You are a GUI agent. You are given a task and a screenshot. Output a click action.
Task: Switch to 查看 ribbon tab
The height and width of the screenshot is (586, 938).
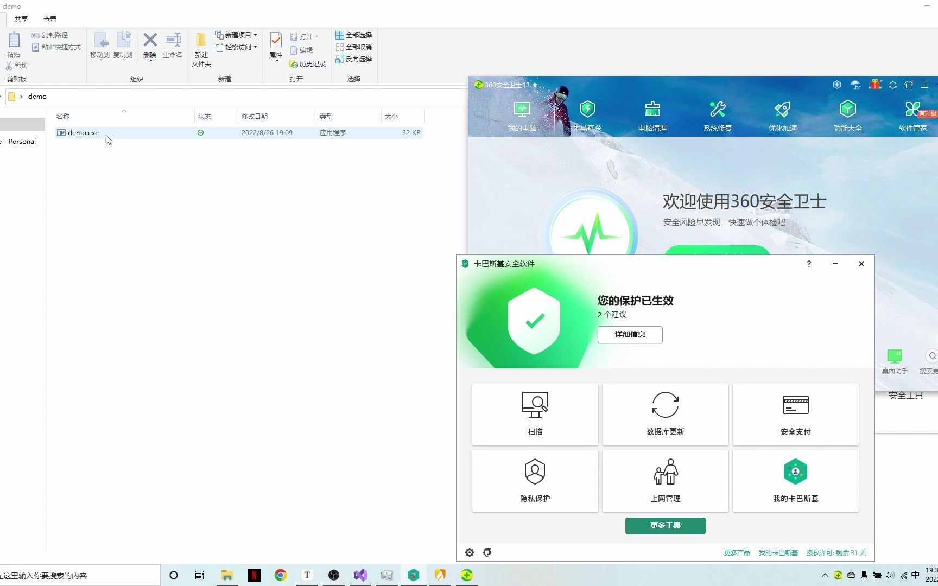pyautogui.click(x=50, y=19)
